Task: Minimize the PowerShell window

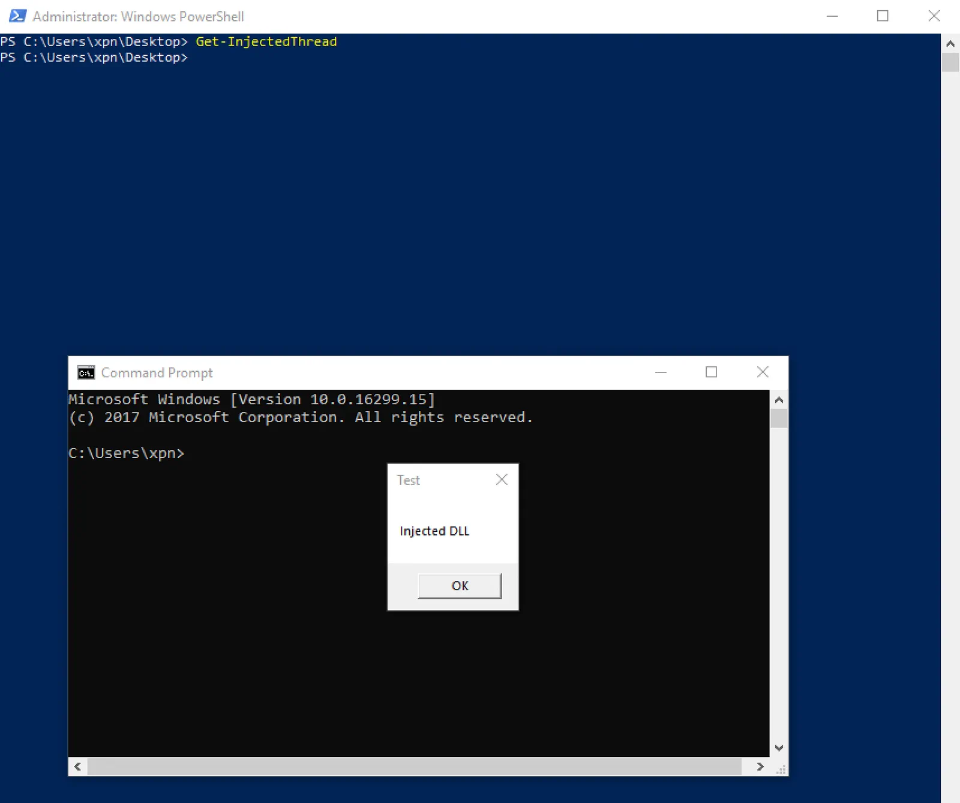Action: [832, 16]
